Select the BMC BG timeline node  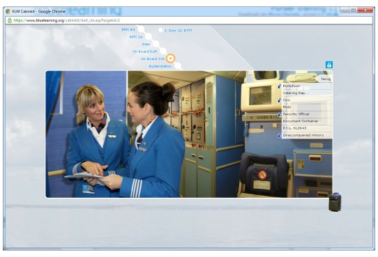(x=141, y=29)
